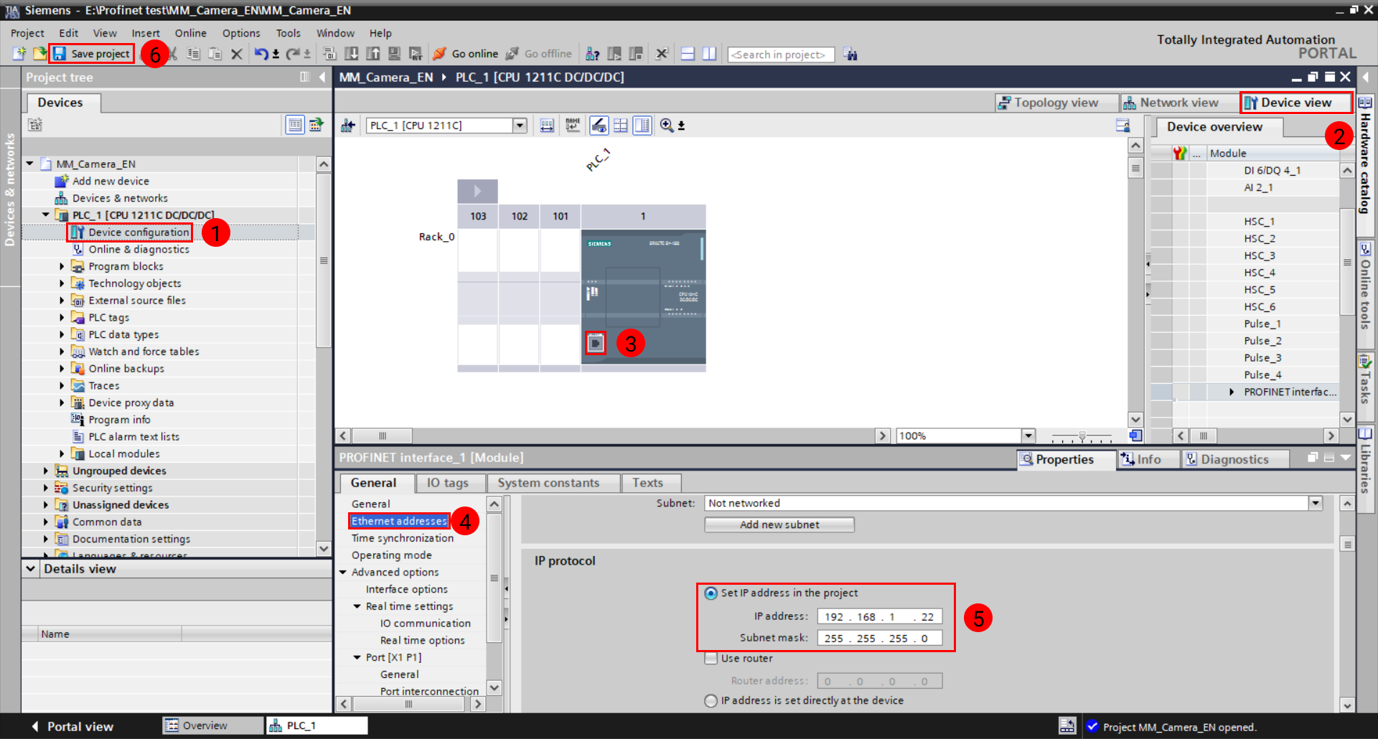The width and height of the screenshot is (1378, 739).
Task: Select 'Set IP address in the project' radio
Action: (711, 593)
